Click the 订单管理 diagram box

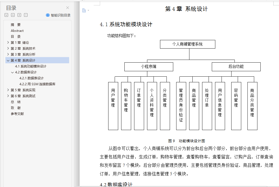click(x=139, y=106)
